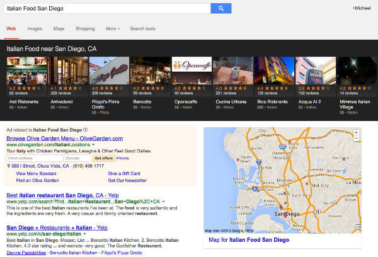The width and height of the screenshot is (378, 257).
Task: Click the 251 reviews text for Cucina Urbana
Action: [226, 93]
